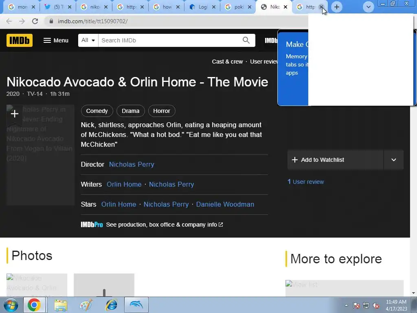This screenshot has width=417, height=313.
Task: Click the IMDbPro logo
Action: 92,225
